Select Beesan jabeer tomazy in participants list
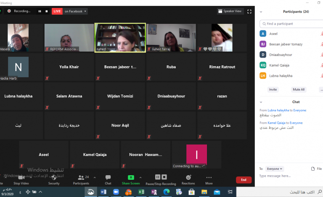The image size is (323, 197). coord(291,44)
